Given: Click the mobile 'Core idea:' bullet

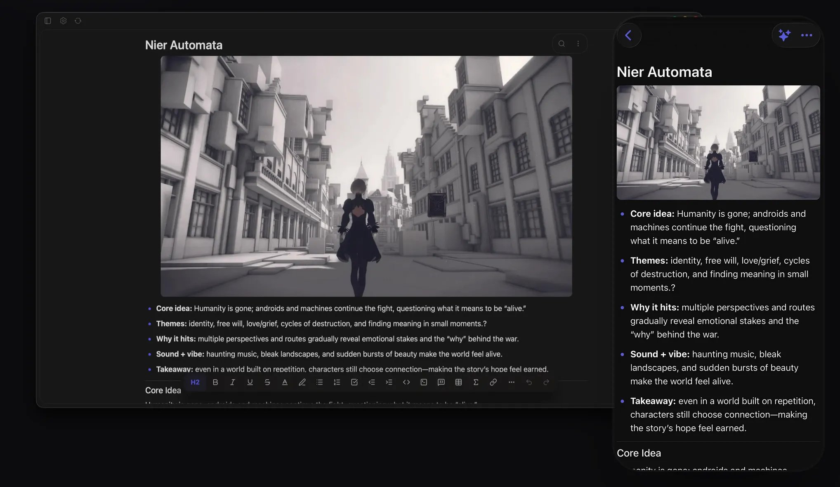Looking at the screenshot, I should click(x=718, y=227).
